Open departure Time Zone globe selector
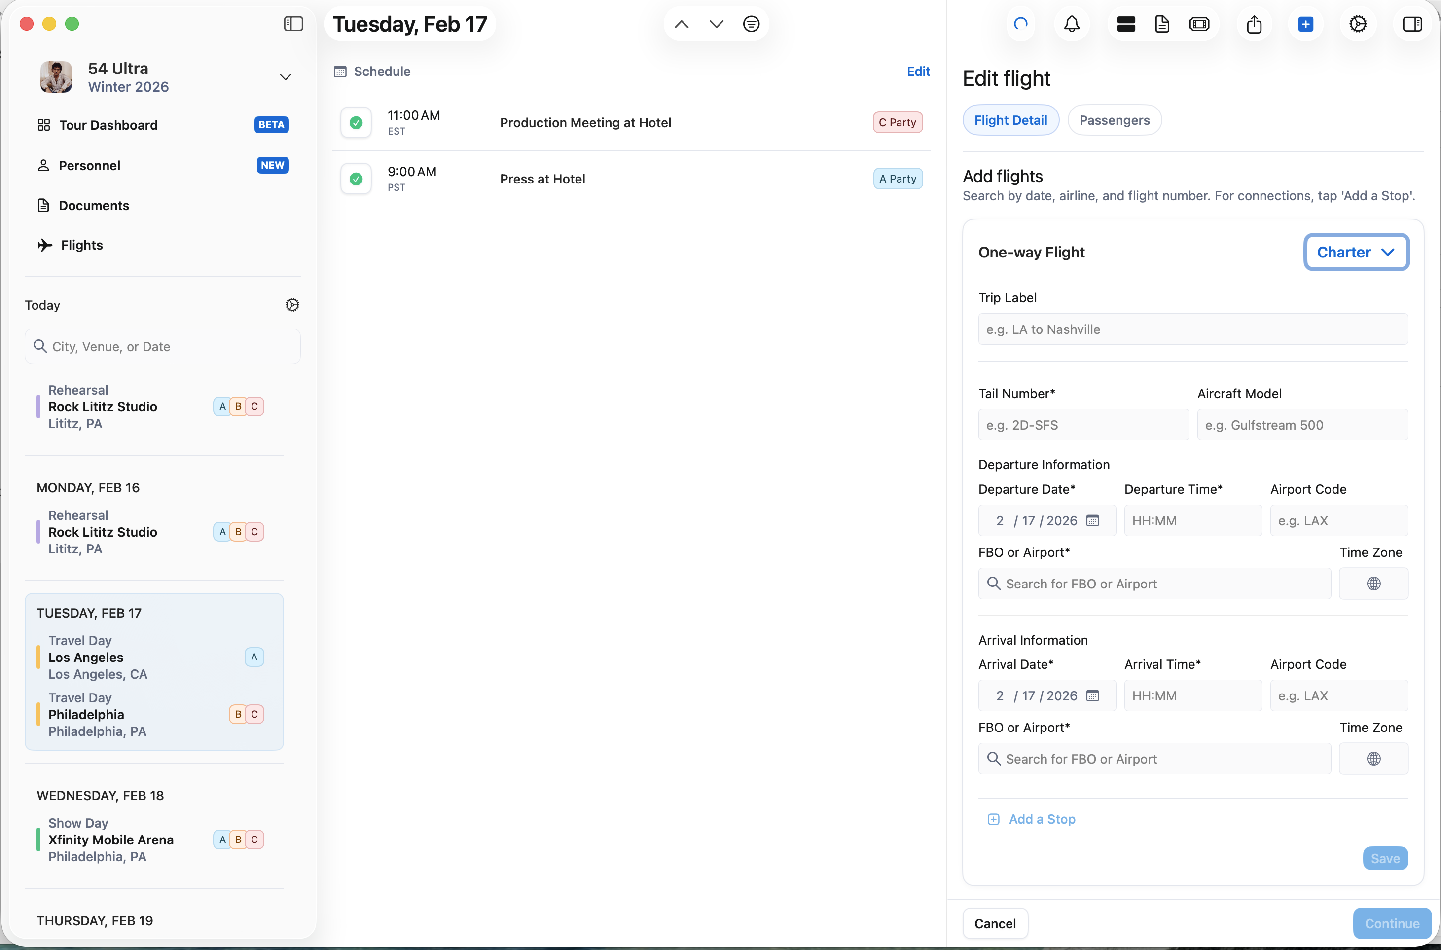The height and width of the screenshot is (950, 1441). (1373, 584)
